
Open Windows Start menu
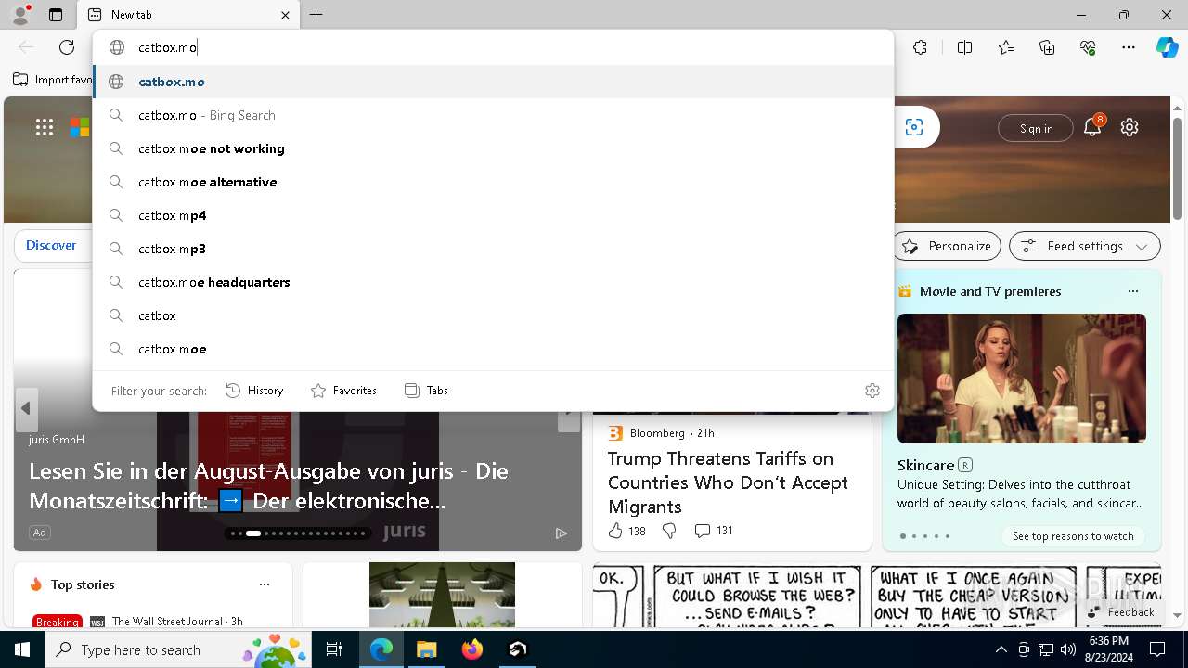[22, 649]
